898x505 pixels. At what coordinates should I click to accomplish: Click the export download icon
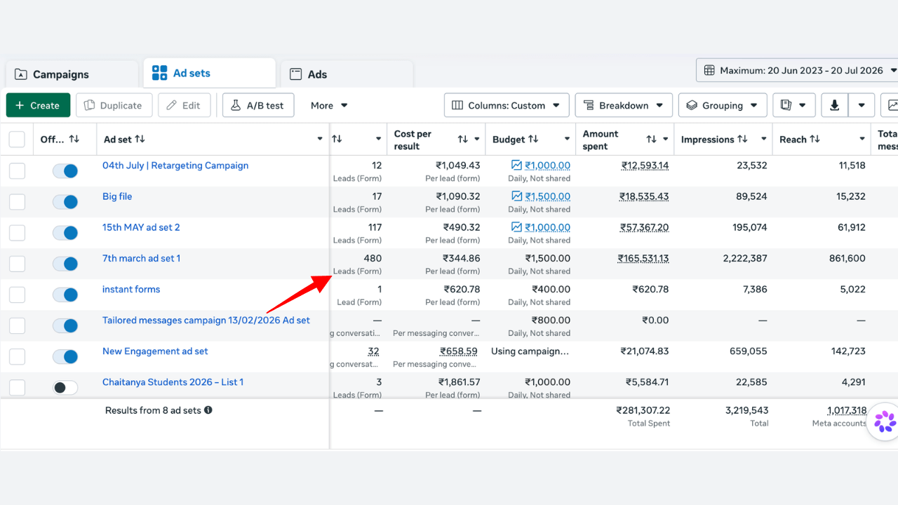click(x=834, y=105)
